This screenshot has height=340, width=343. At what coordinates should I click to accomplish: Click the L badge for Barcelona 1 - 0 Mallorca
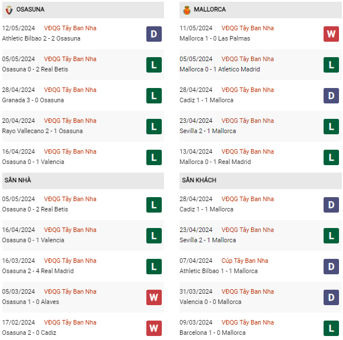click(331, 328)
